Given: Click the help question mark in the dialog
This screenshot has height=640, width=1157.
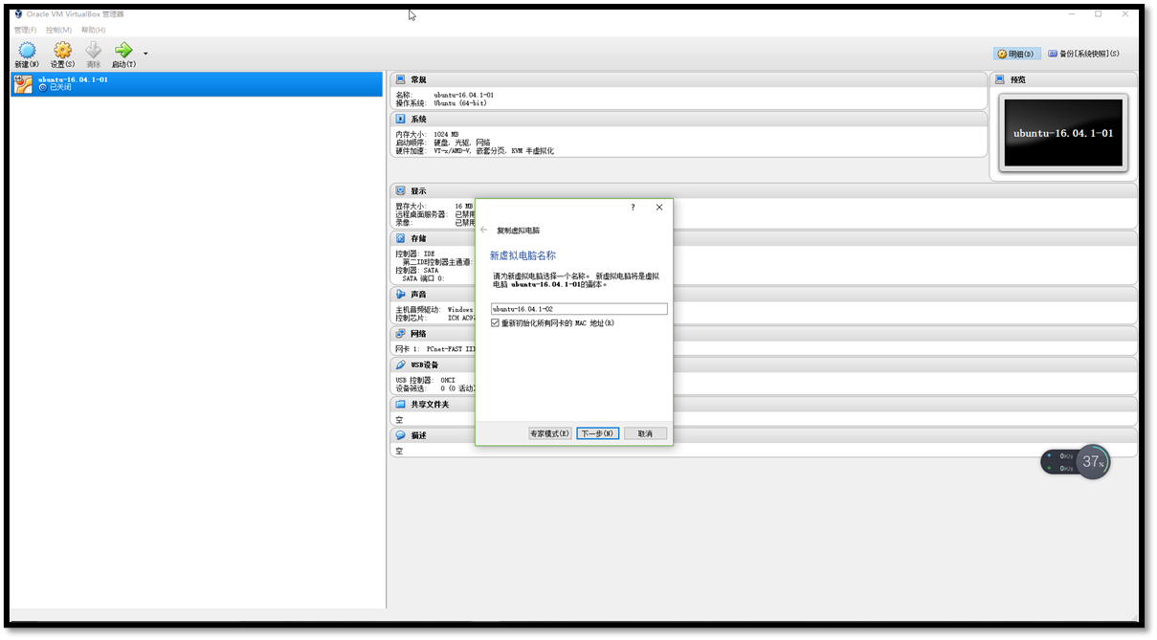Looking at the screenshot, I should tap(633, 207).
